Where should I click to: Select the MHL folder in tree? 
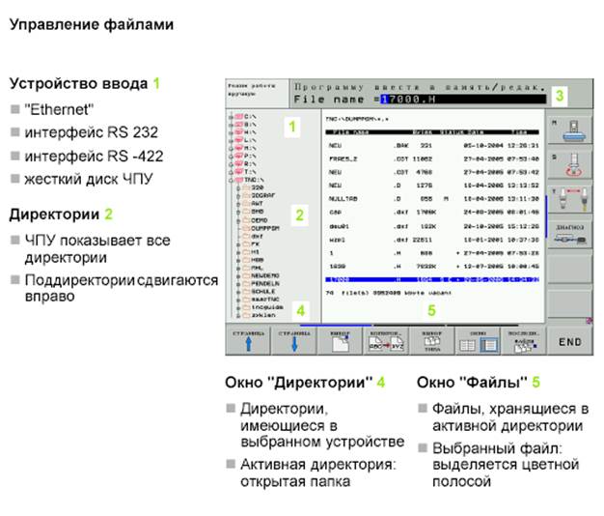tap(258, 268)
